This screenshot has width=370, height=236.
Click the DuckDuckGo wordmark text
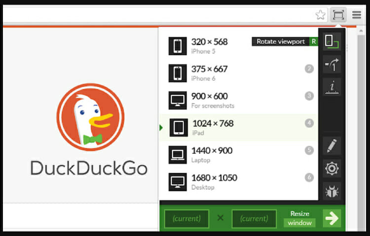[x=89, y=168]
